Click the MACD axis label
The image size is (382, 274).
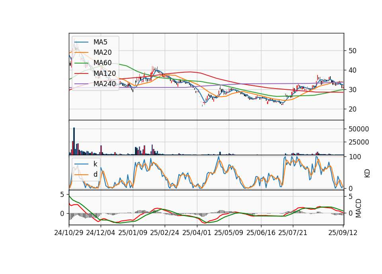coord(358,208)
